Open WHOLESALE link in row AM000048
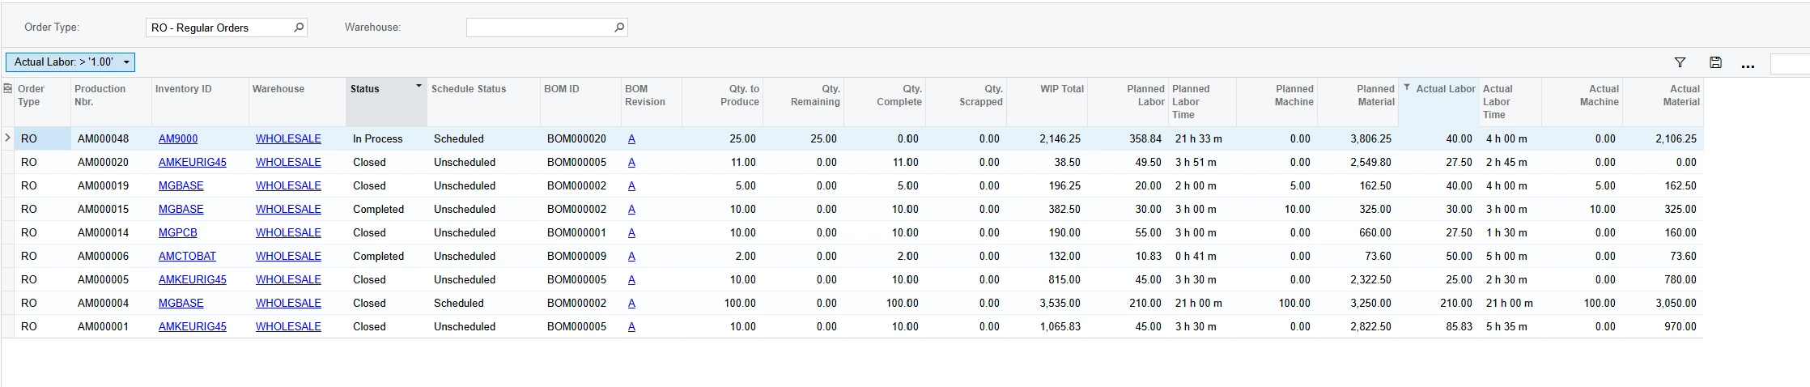Screen dimensions: 1810x387 288,138
